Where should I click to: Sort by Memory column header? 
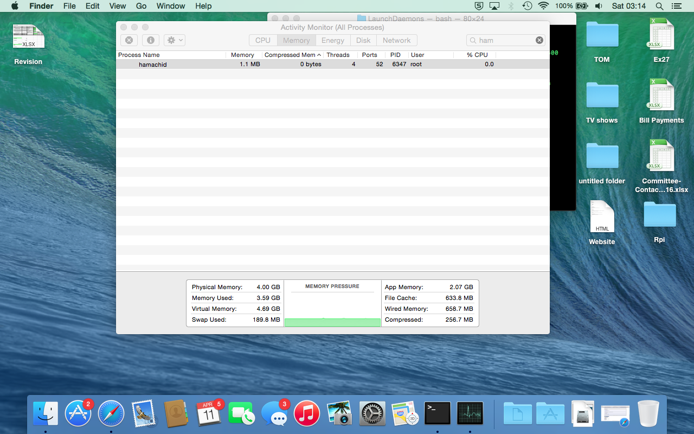point(243,55)
